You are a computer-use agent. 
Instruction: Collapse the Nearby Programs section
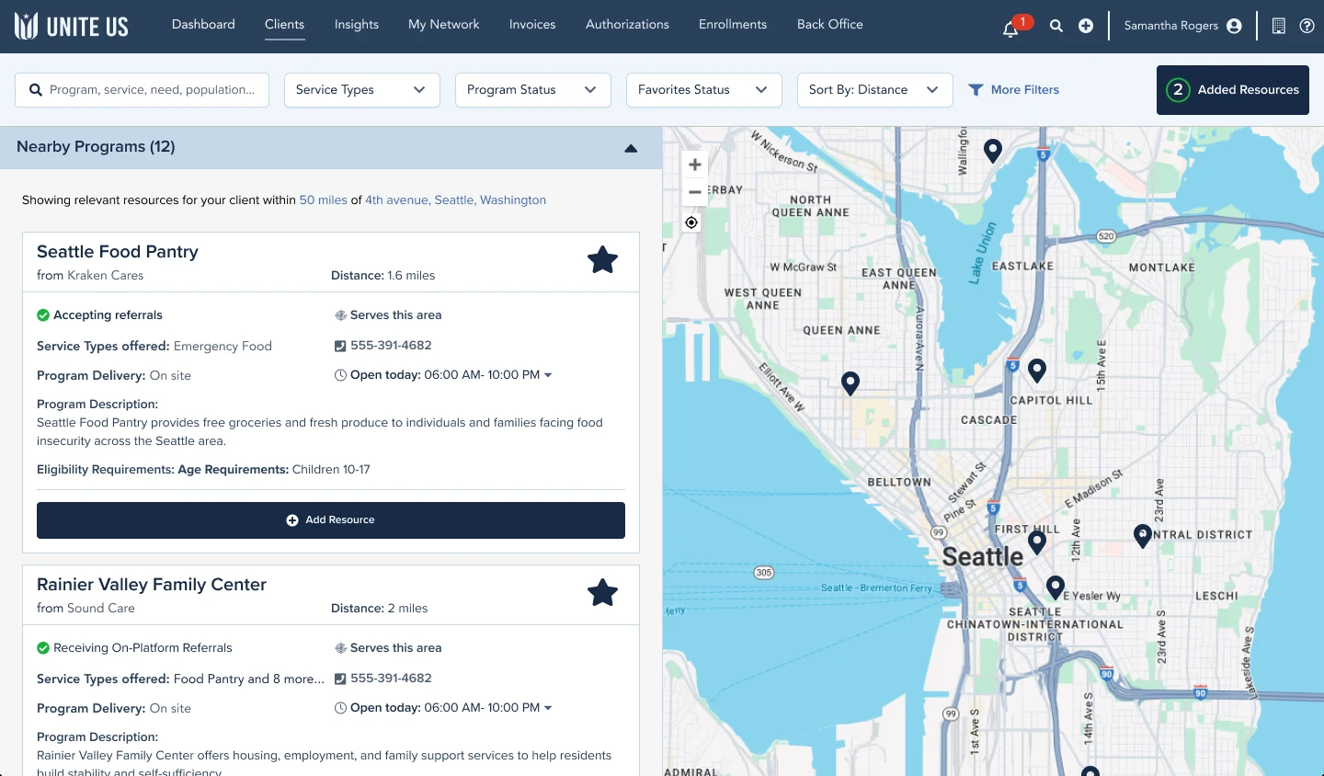coord(631,148)
